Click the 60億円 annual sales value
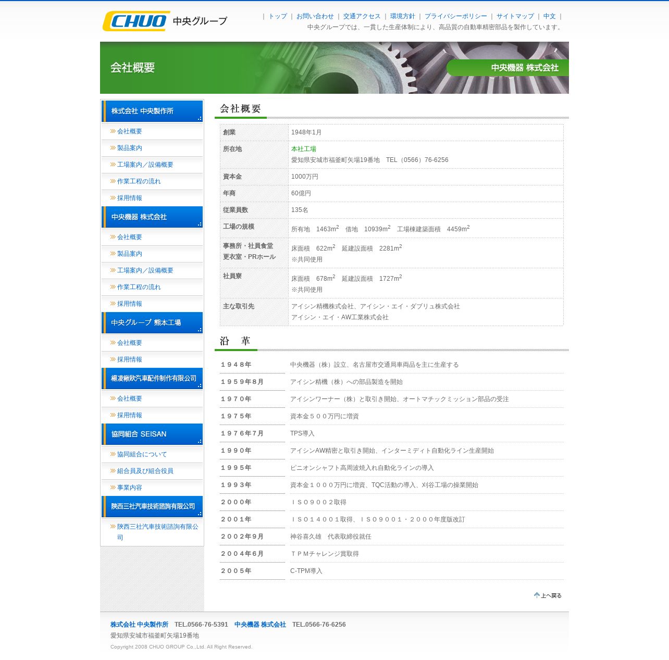The image size is (669, 660). coord(301,193)
